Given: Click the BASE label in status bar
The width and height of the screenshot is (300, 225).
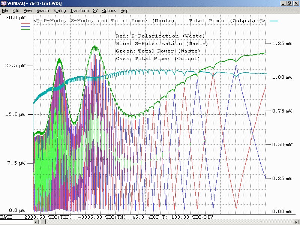Looking at the screenshot, I should click(6, 217).
